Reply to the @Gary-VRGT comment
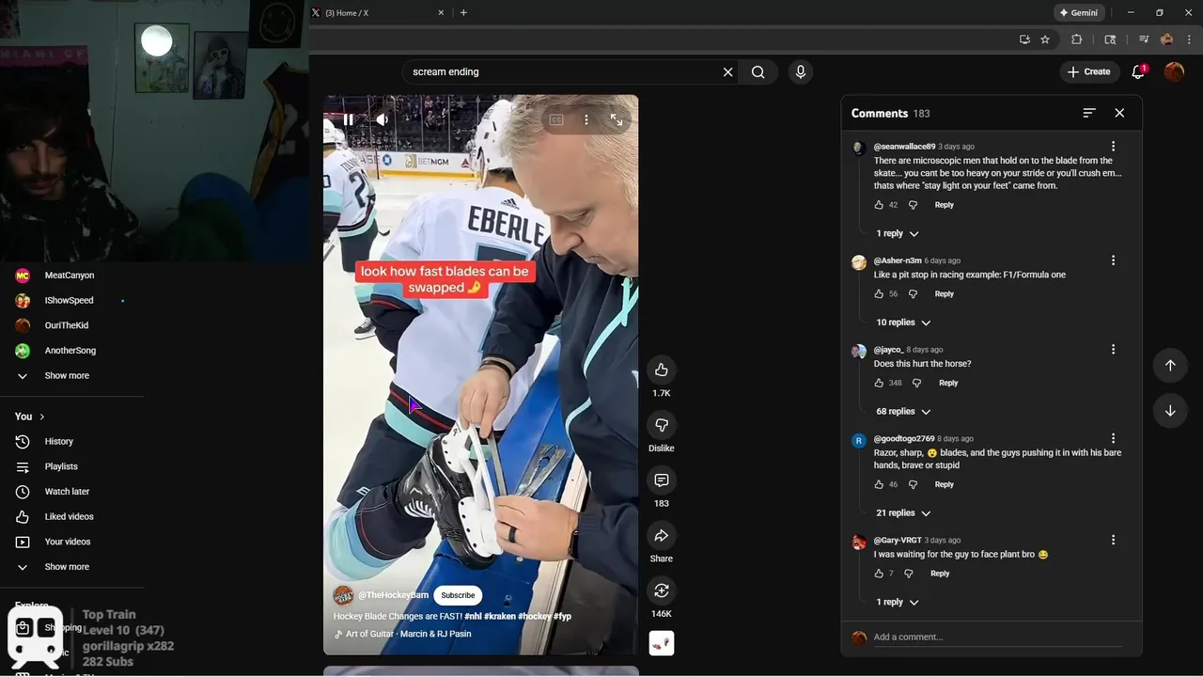 (x=940, y=574)
